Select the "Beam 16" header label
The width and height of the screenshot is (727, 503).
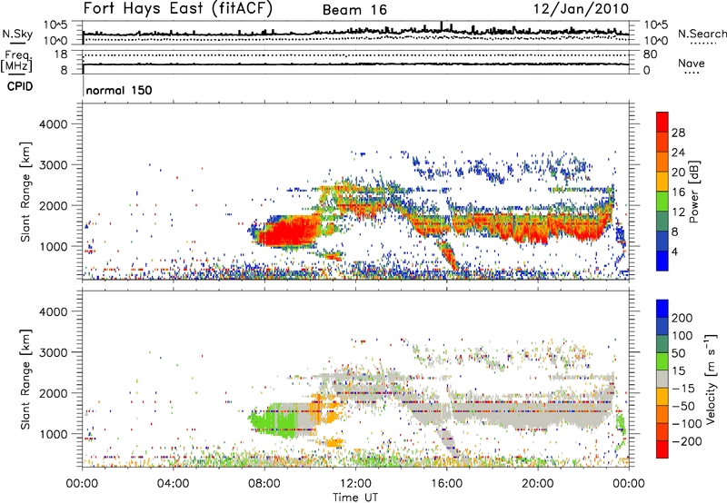(x=354, y=10)
